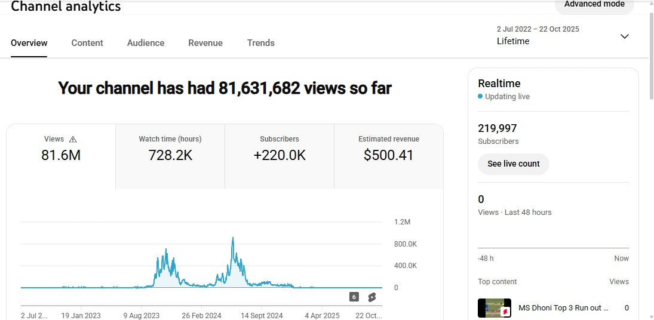
Task: Click the warning triangle icon beside Views
Action: (73, 139)
